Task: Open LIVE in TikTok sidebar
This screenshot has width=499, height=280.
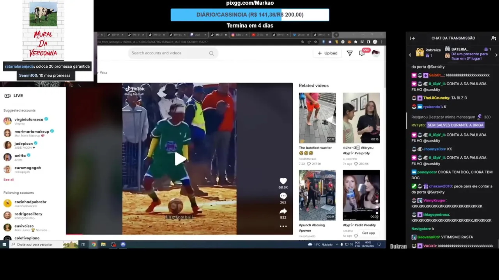Action: tap(14, 96)
